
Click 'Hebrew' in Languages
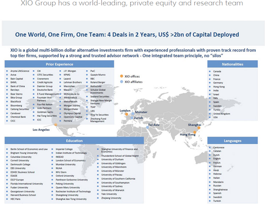coord(217,174)
